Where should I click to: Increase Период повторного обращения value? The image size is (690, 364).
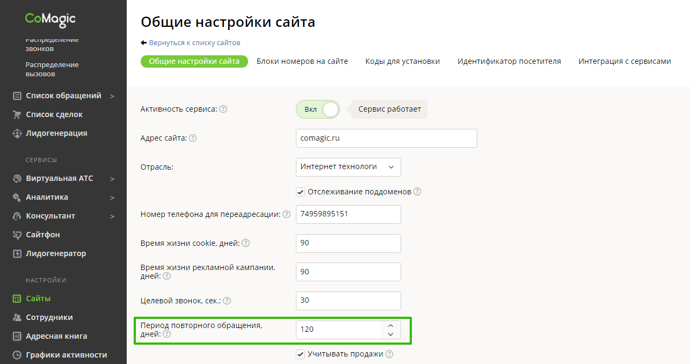[x=390, y=325]
